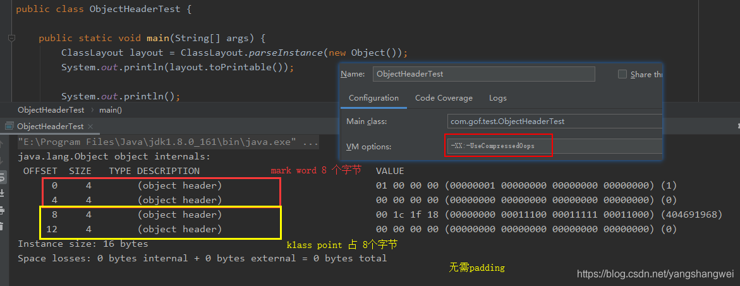Click the VALUE column header text
Screen dimensions: 740x286
click(x=390, y=171)
